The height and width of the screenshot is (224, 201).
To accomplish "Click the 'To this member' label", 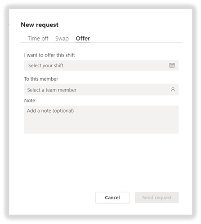I will 41,79.
